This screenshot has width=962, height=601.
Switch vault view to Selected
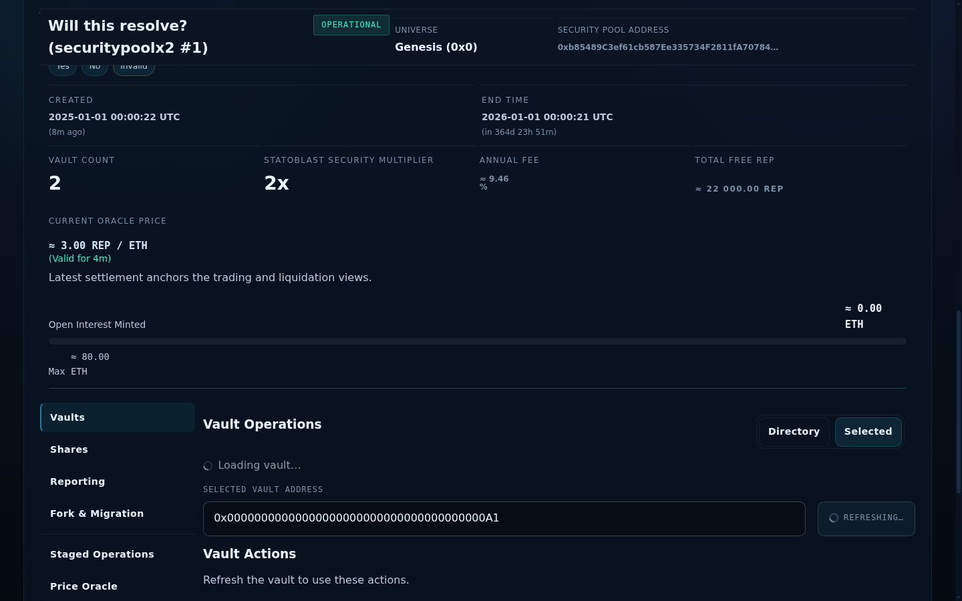pyautogui.click(x=868, y=431)
